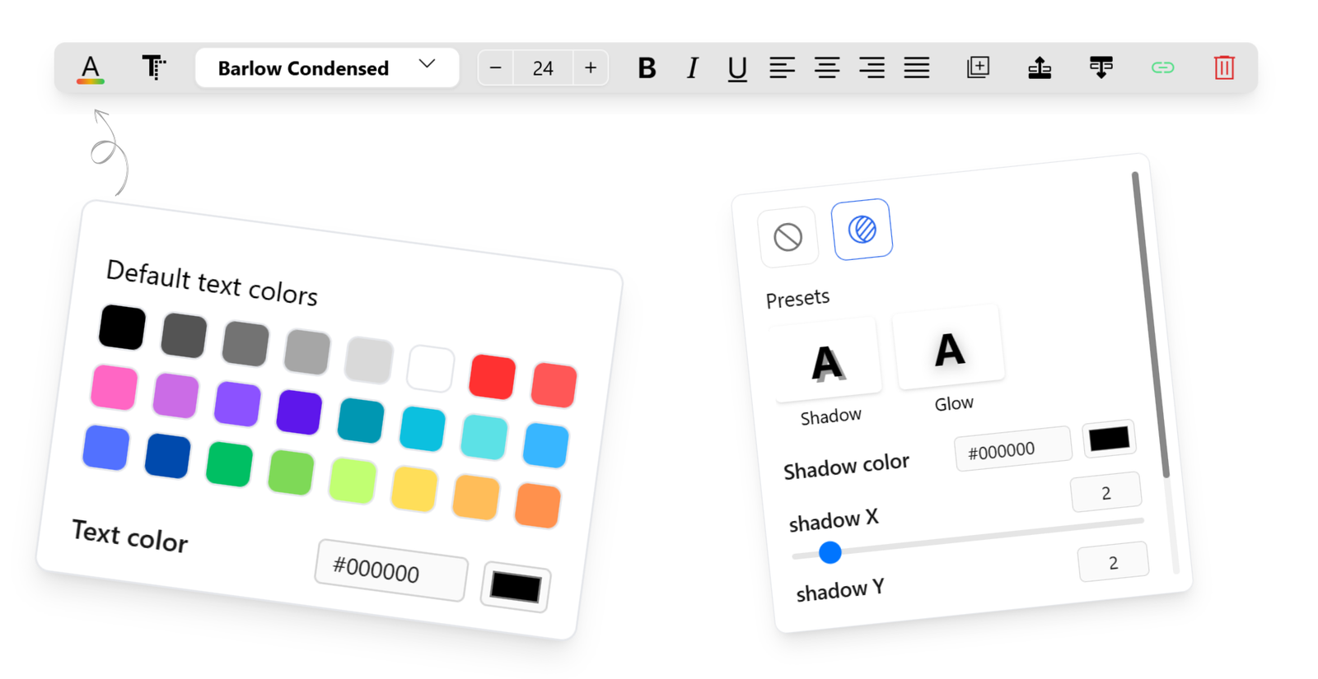Toggle bold formatting
This screenshot has width=1318, height=679.
(647, 67)
